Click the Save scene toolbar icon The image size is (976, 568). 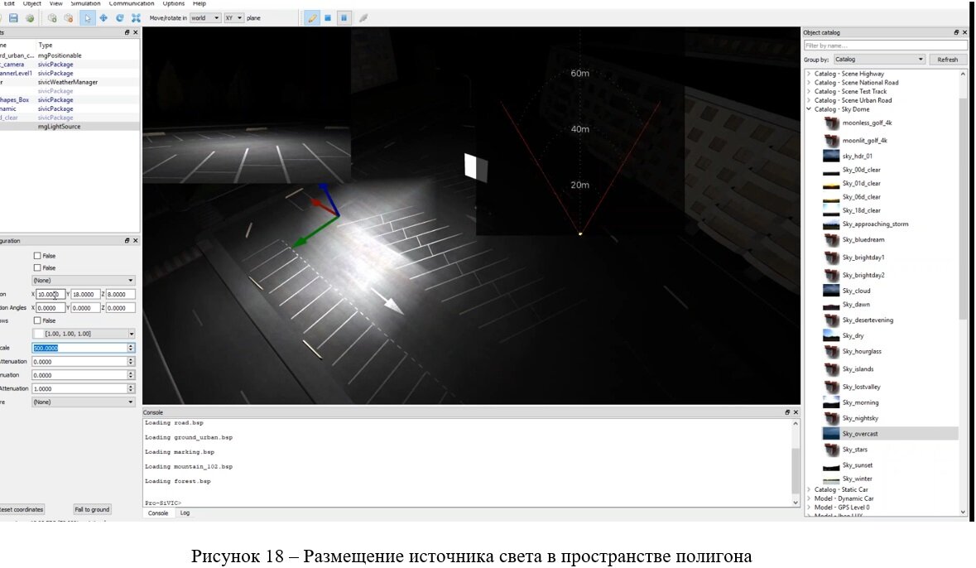pyautogui.click(x=13, y=18)
